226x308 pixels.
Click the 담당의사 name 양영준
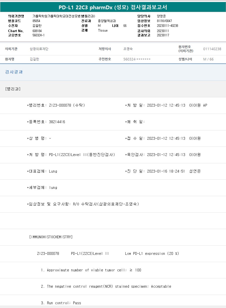coord(161,16)
